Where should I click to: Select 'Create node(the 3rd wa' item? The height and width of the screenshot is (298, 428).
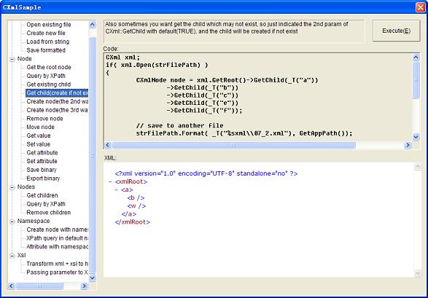57,110
